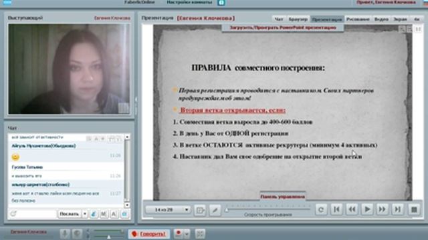Open Настройки комнаты menu

(189, 2)
